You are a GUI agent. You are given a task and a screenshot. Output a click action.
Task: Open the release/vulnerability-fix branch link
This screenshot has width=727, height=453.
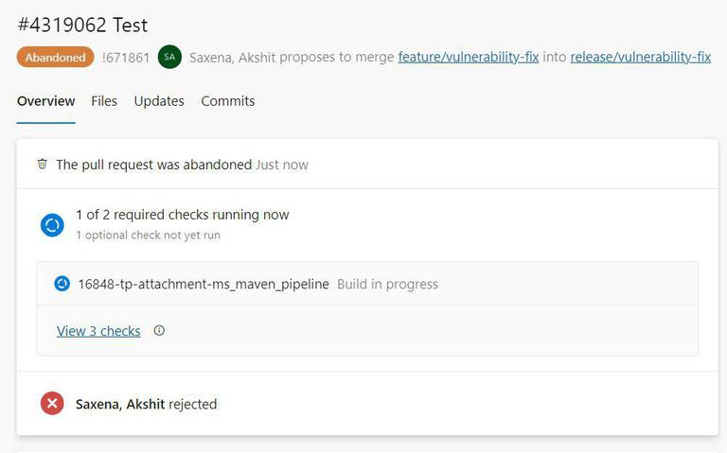(x=640, y=57)
